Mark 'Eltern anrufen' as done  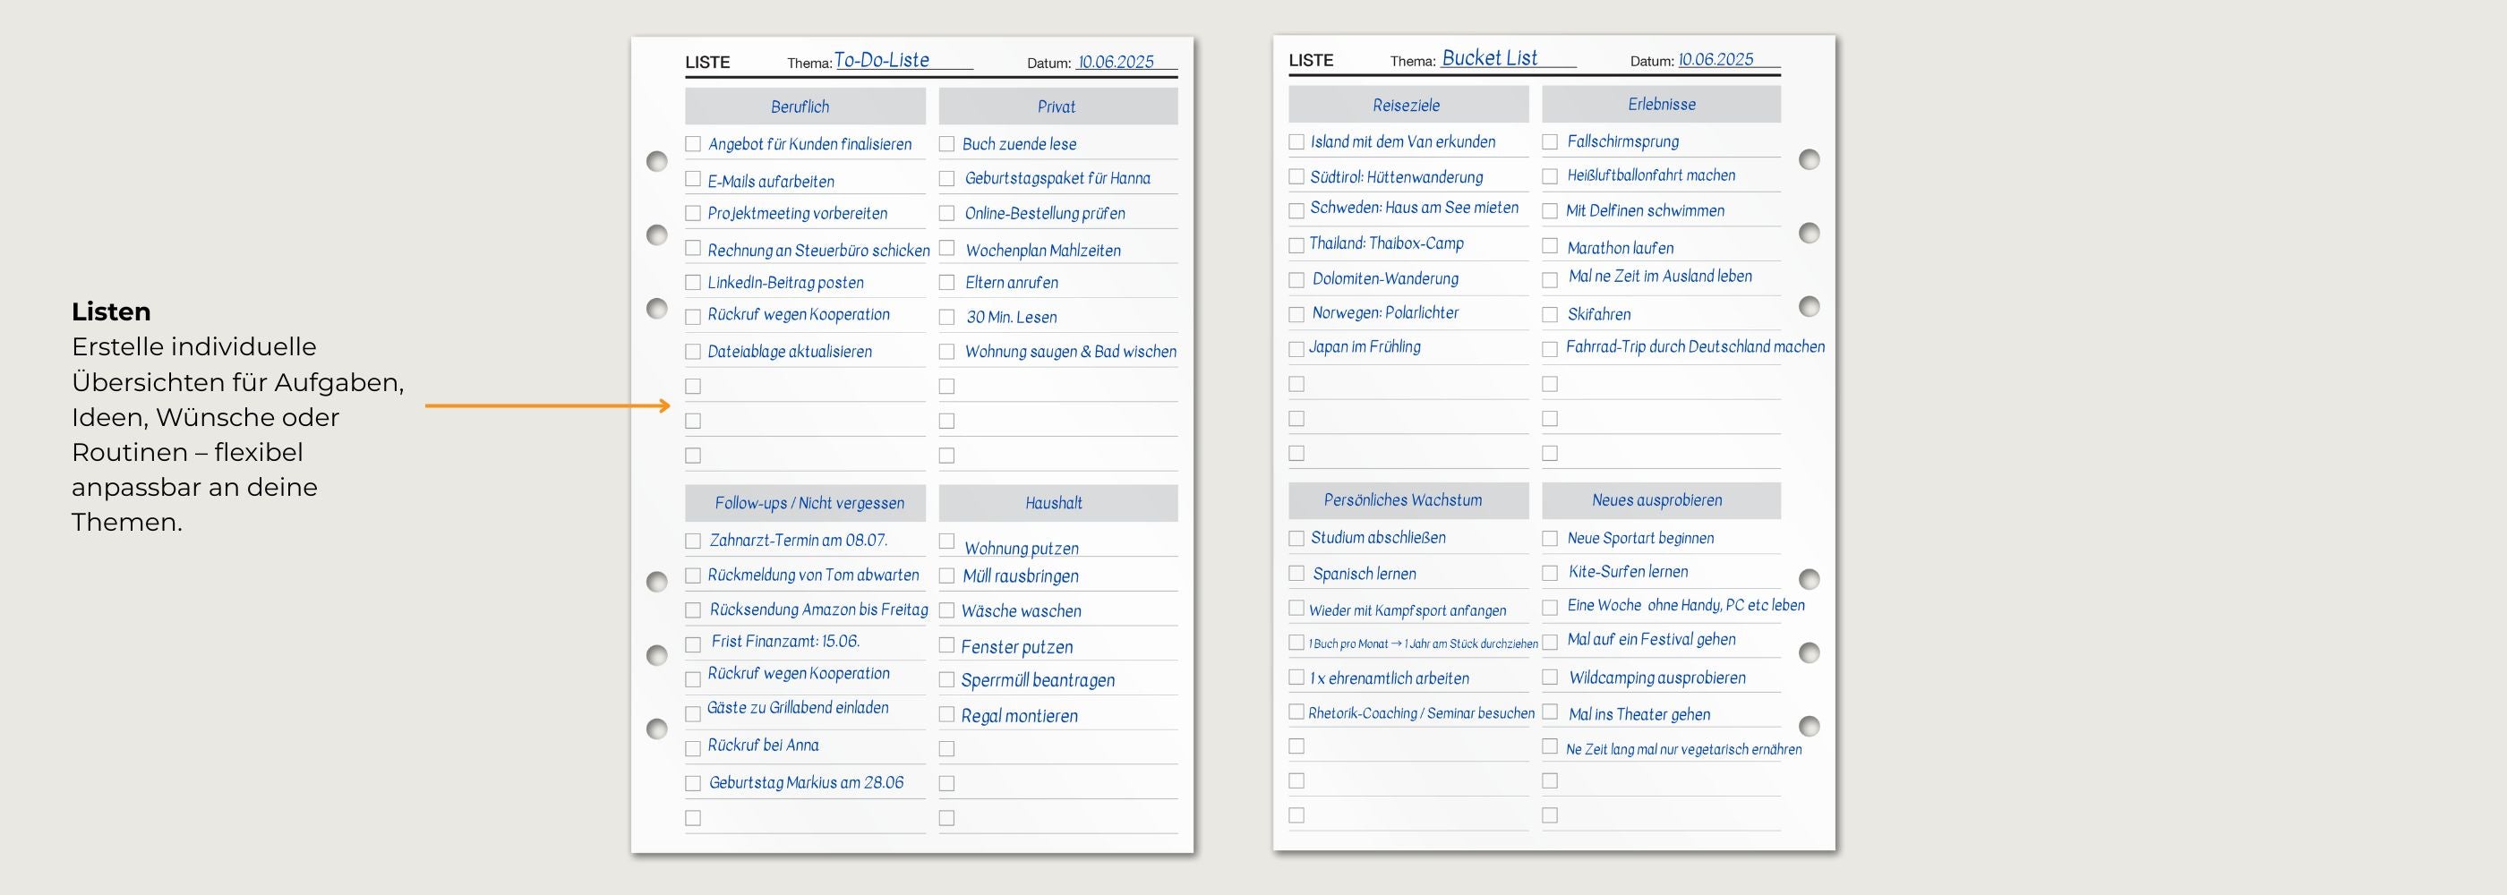(946, 282)
